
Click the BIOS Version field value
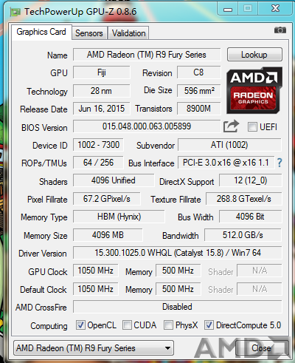pyautogui.click(x=147, y=126)
